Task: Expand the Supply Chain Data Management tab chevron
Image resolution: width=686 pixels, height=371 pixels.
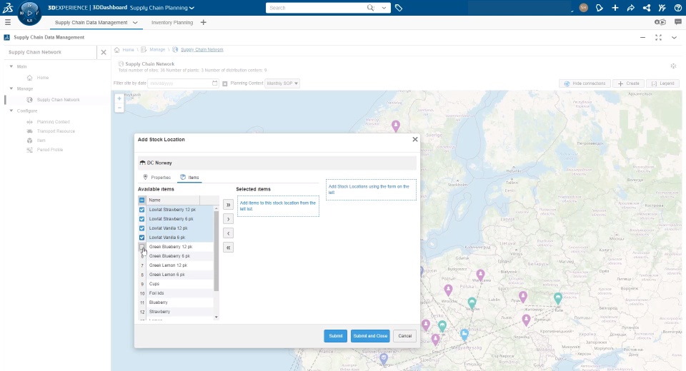Action: coord(135,23)
